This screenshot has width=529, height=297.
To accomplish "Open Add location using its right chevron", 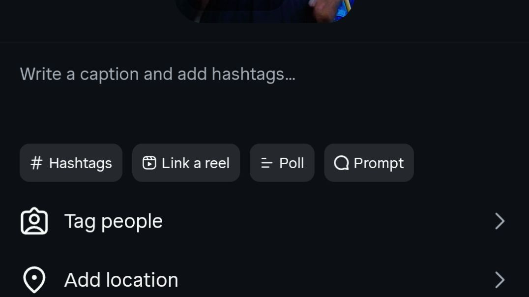I will pos(500,280).
